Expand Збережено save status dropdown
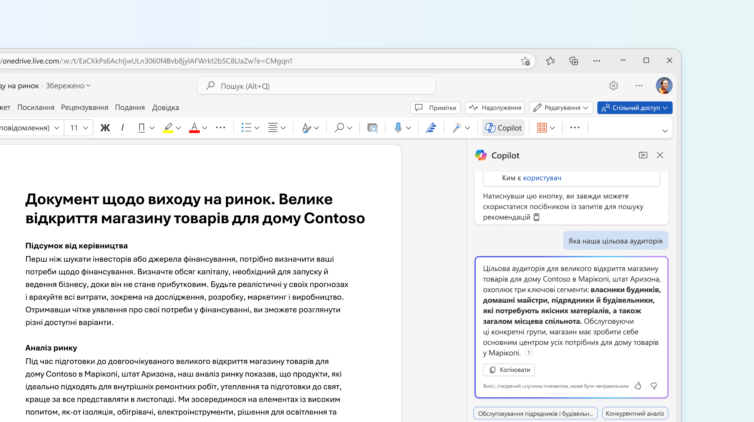The width and height of the screenshot is (754, 422). coord(68,86)
